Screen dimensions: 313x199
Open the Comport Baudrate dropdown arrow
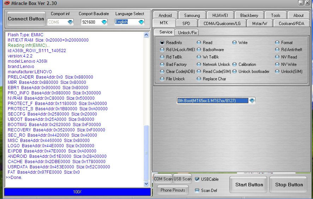click(104, 22)
